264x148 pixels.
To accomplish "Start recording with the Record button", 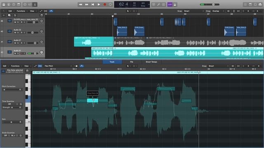I will pos(105,5).
